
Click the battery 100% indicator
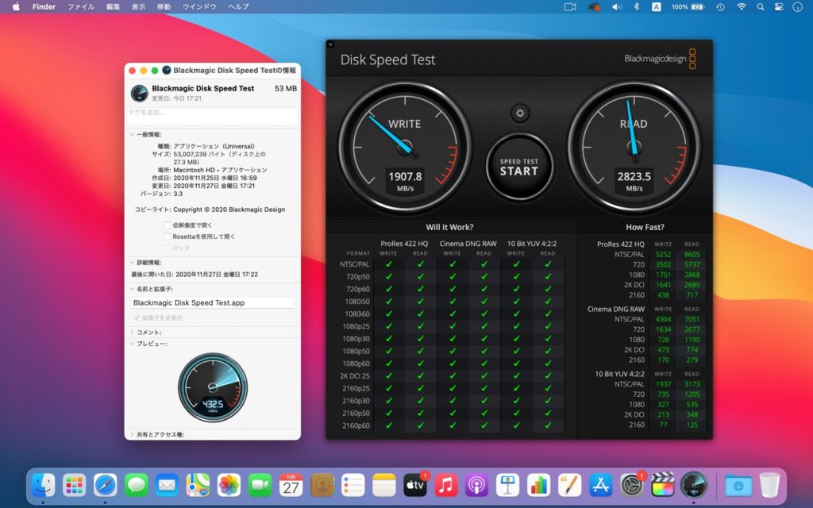click(x=688, y=6)
